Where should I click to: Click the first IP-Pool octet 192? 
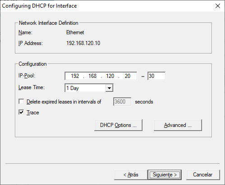coord(75,76)
